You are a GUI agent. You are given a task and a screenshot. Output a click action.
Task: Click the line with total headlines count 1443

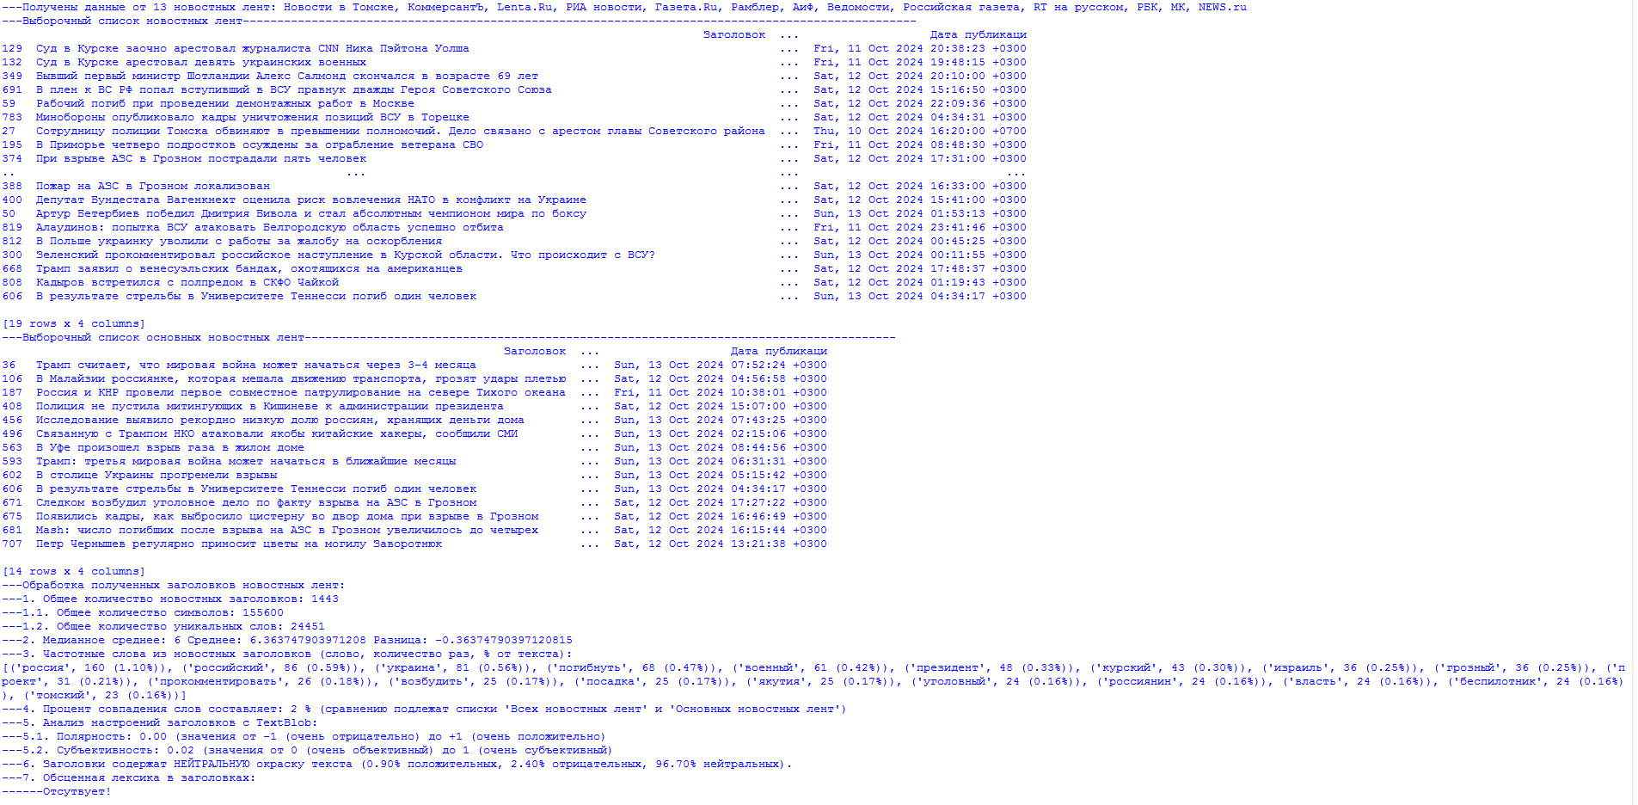tap(170, 599)
